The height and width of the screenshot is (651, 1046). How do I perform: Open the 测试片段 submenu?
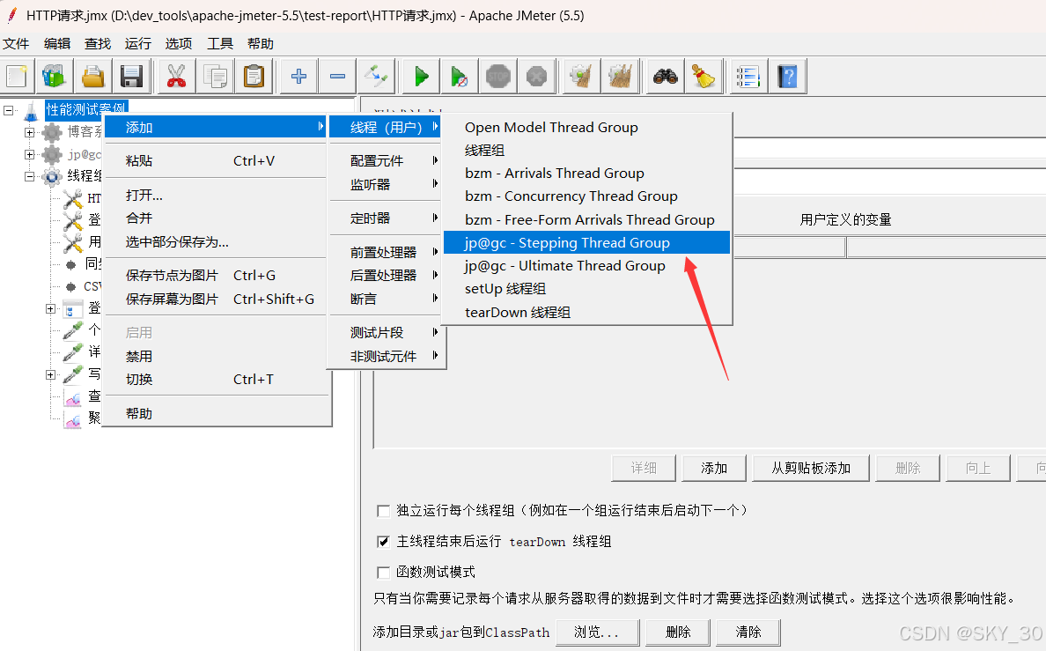pos(387,332)
